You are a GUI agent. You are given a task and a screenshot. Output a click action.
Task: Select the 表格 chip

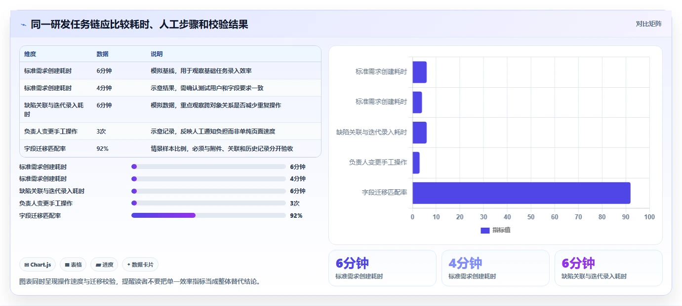click(x=73, y=265)
